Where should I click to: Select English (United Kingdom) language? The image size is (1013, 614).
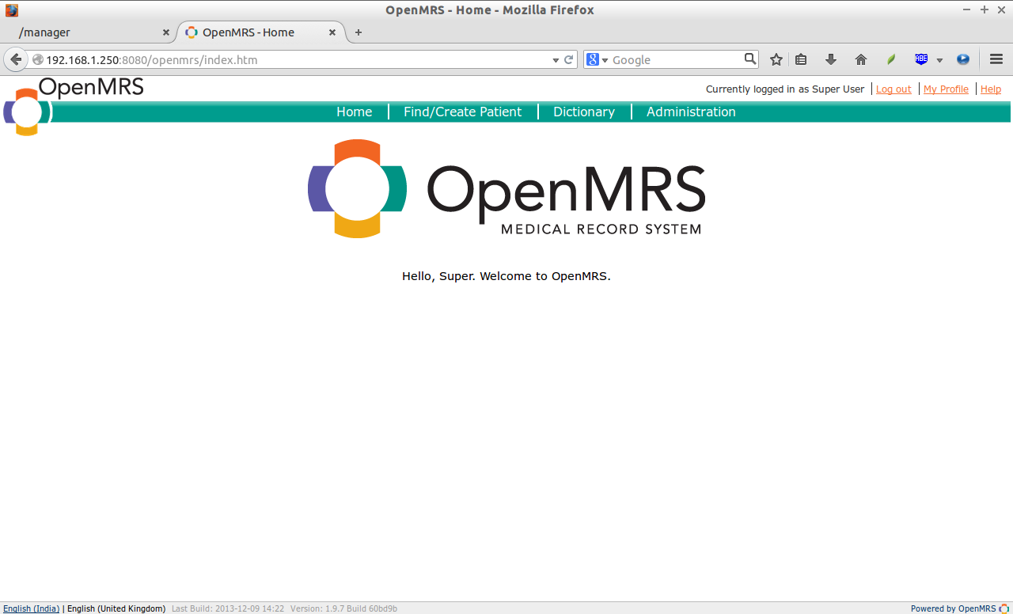click(x=116, y=608)
